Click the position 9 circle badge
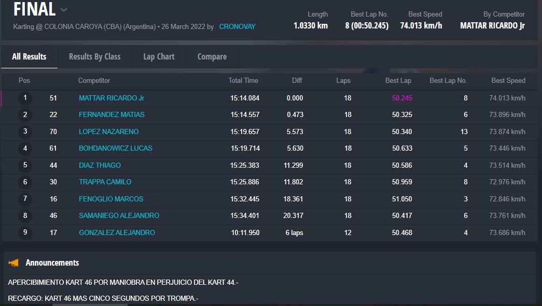The image size is (542, 306). (x=25, y=233)
